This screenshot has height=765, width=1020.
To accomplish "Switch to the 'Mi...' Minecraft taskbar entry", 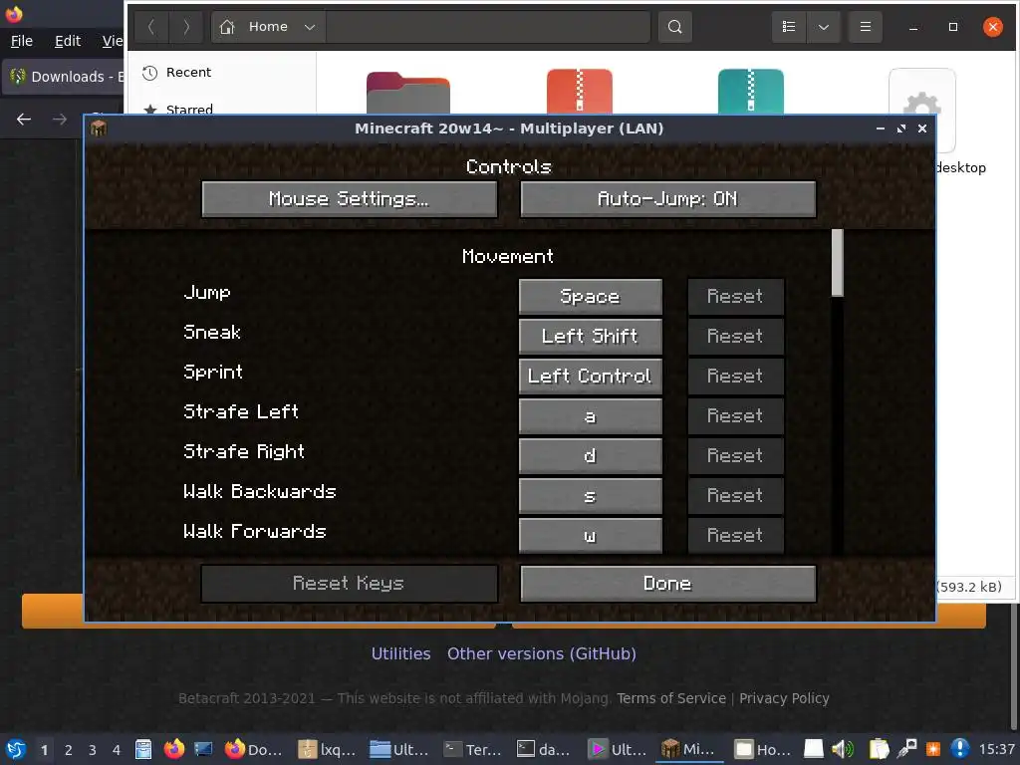I will click(x=689, y=749).
